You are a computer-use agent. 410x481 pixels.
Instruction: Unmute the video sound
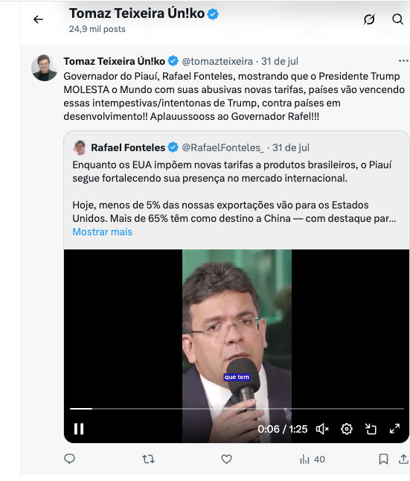(x=322, y=429)
